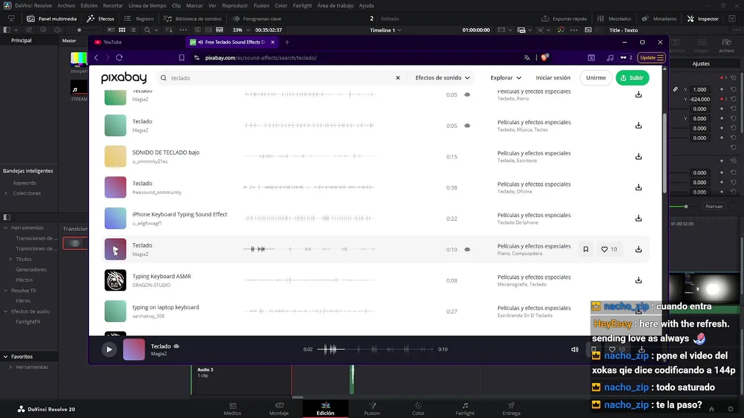Expand the Títulos category
The height and width of the screenshot is (418, 744).
(10, 259)
